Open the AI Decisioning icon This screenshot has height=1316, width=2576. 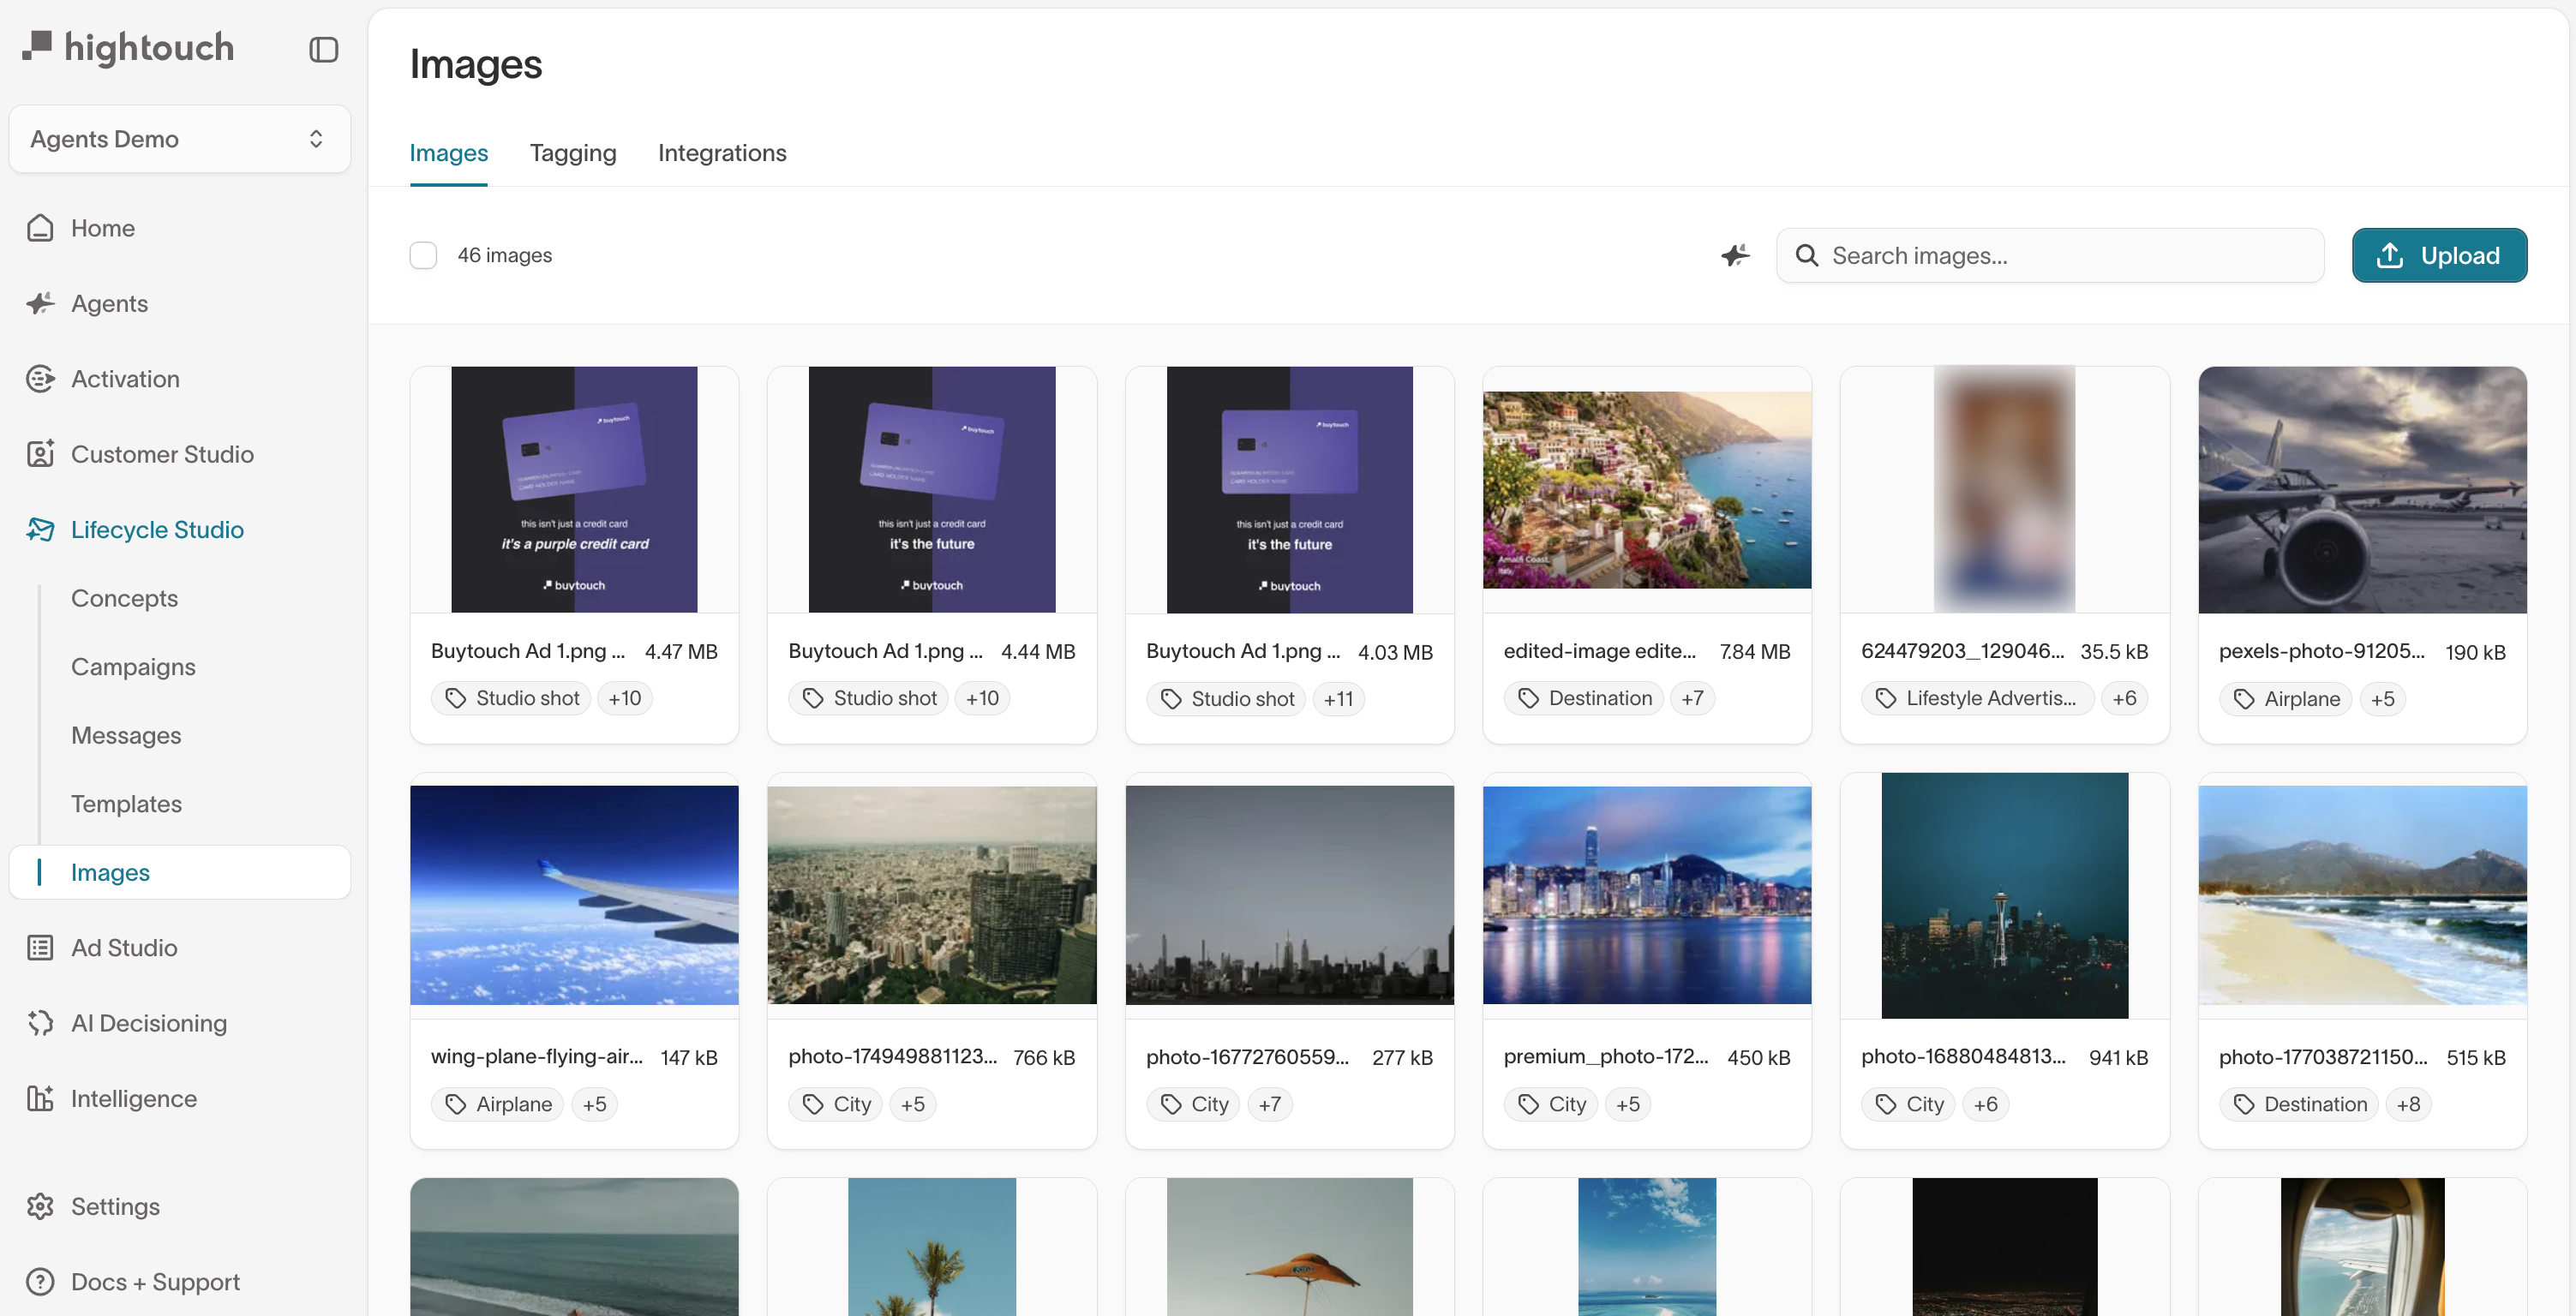click(40, 1023)
